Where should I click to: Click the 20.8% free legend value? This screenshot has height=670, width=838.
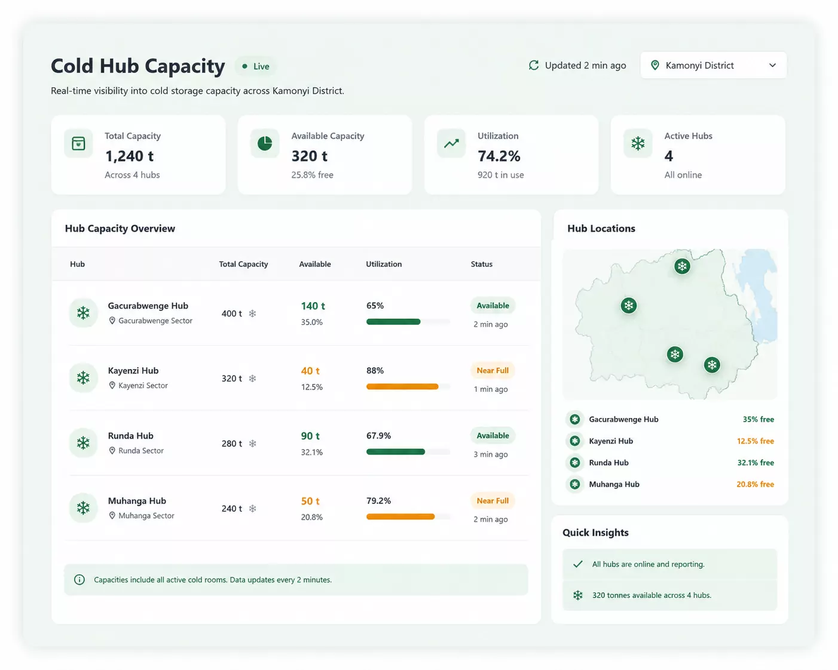[755, 484]
